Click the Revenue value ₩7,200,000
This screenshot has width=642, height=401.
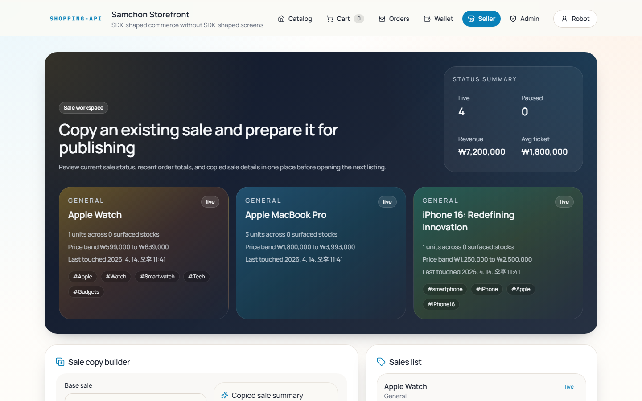click(x=482, y=152)
